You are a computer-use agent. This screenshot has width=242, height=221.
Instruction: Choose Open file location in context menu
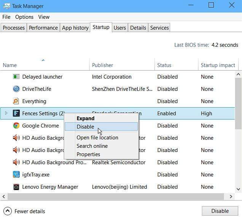click(x=101, y=137)
